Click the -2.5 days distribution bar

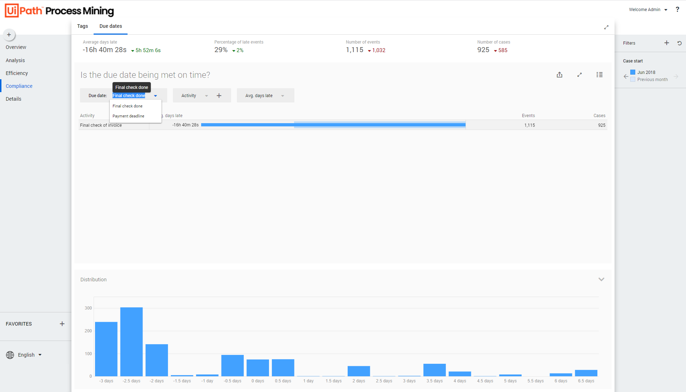[x=131, y=341]
